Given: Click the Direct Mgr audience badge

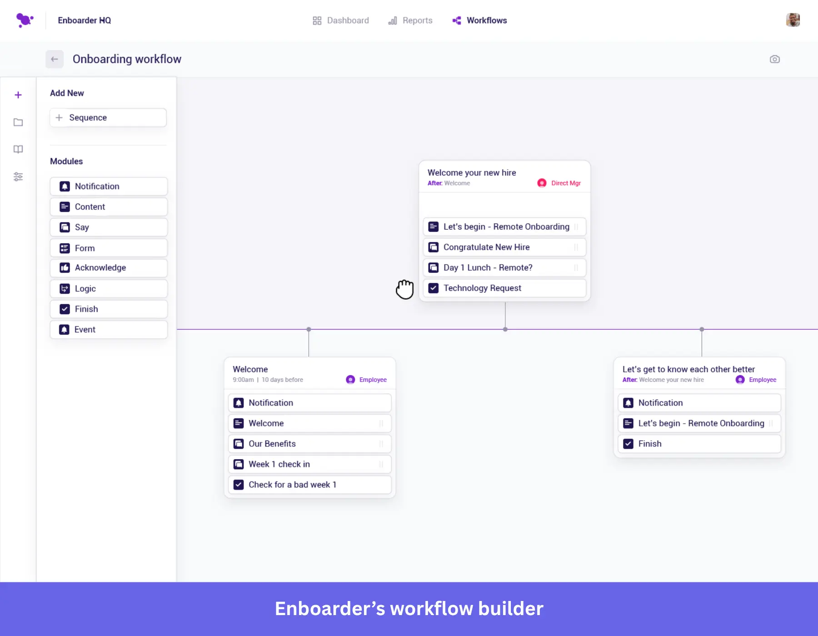Looking at the screenshot, I should [559, 183].
